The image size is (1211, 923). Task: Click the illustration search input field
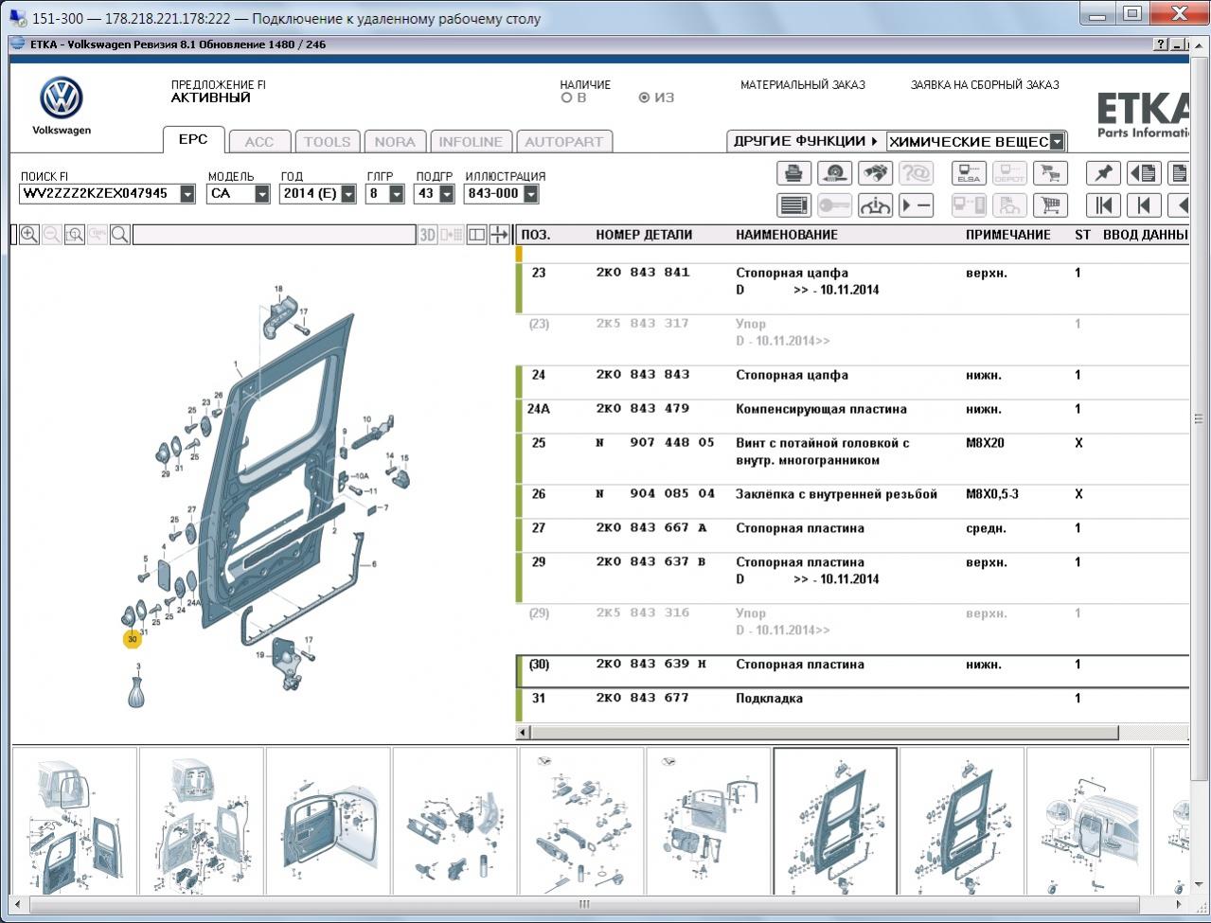click(x=274, y=235)
